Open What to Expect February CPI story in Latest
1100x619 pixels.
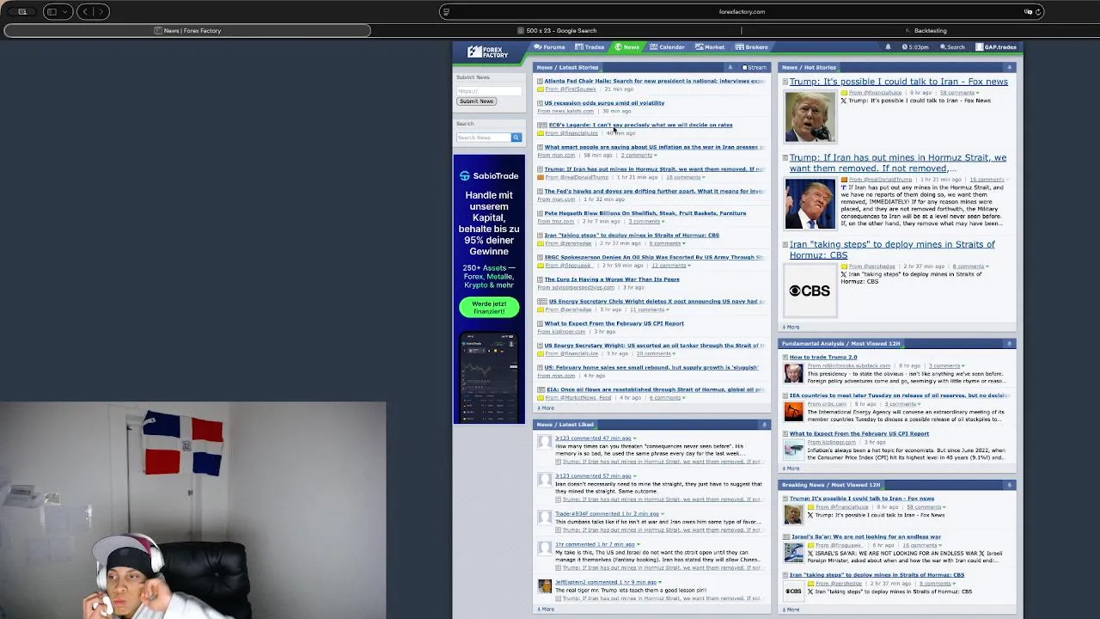click(x=614, y=324)
